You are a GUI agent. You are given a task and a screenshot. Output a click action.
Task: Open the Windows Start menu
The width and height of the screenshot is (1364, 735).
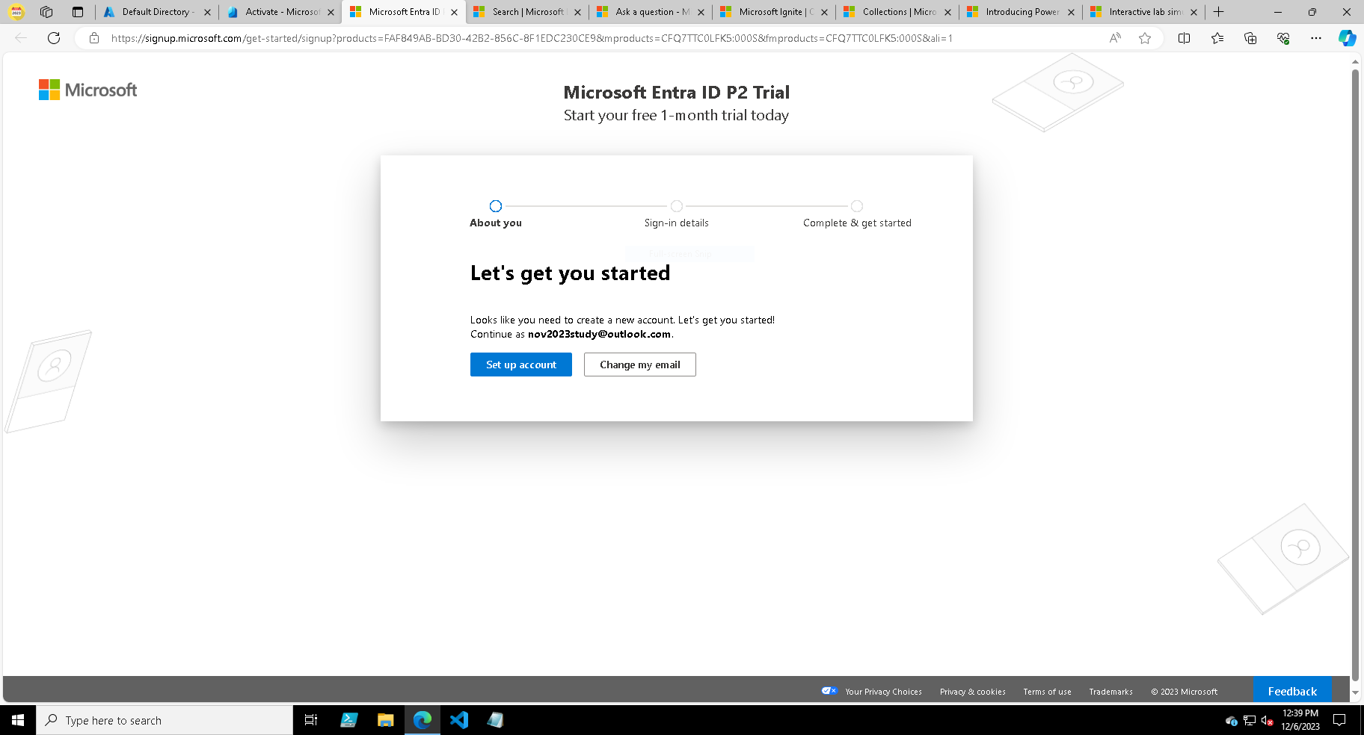coord(18,720)
